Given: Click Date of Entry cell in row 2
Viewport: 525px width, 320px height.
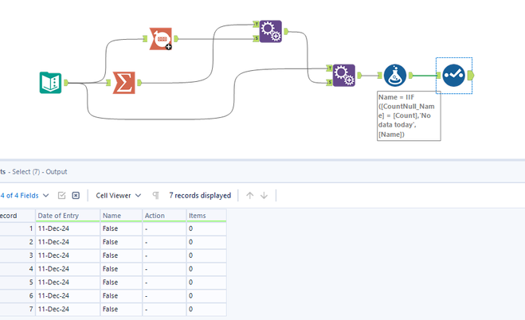Looking at the screenshot, I should pyautogui.click(x=68, y=242).
